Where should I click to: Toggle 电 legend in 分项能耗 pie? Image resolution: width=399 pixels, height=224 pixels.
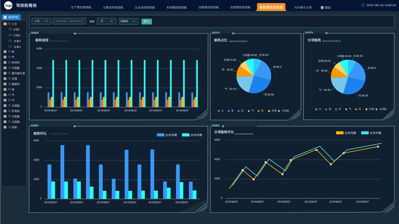pyautogui.click(x=328, y=109)
